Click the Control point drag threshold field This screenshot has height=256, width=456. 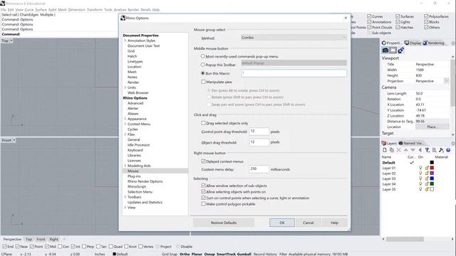tap(259, 132)
